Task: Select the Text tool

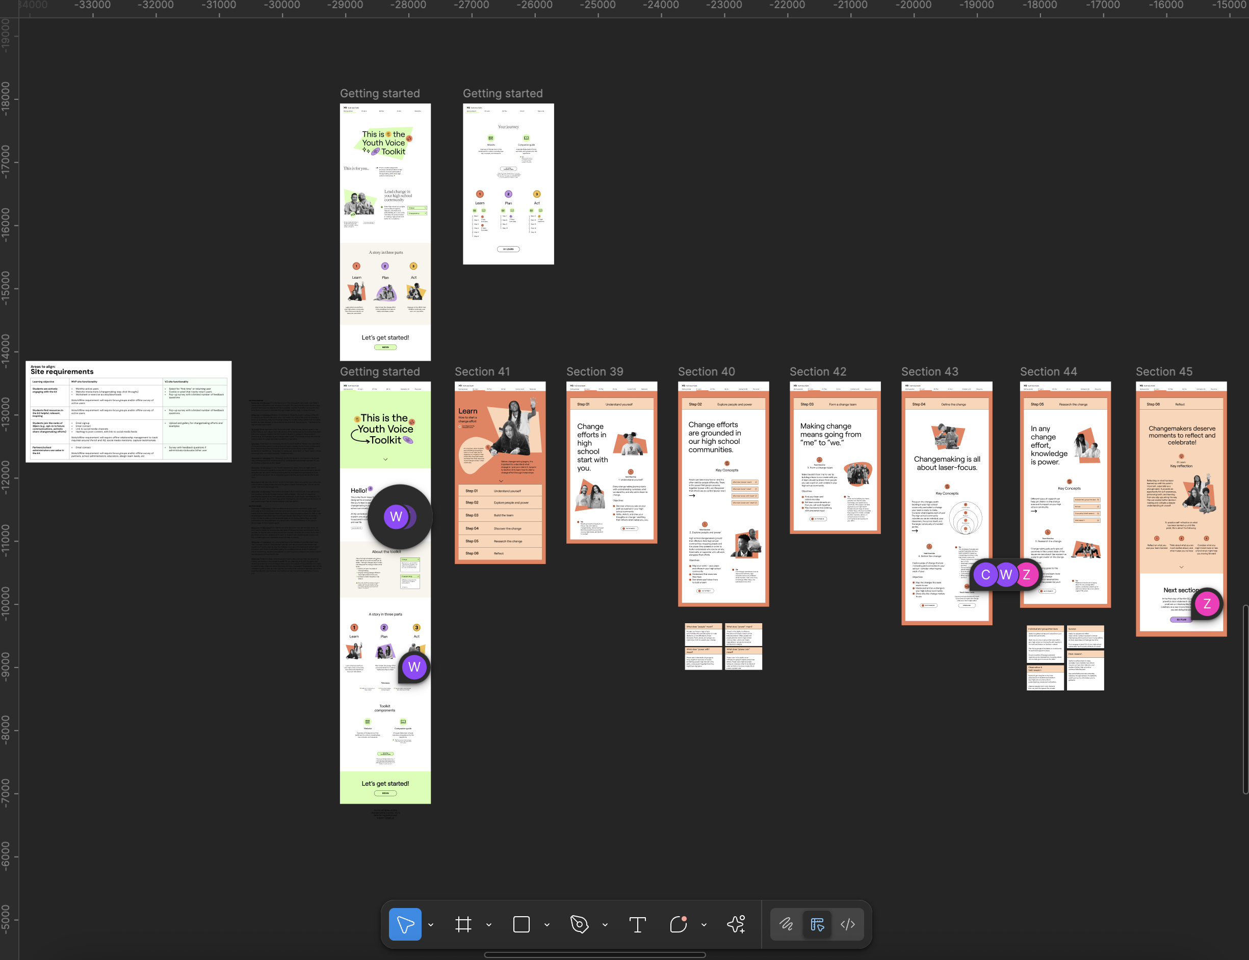Action: tap(637, 924)
